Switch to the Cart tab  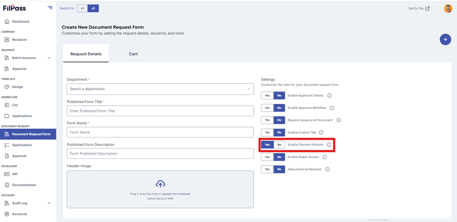pos(133,54)
